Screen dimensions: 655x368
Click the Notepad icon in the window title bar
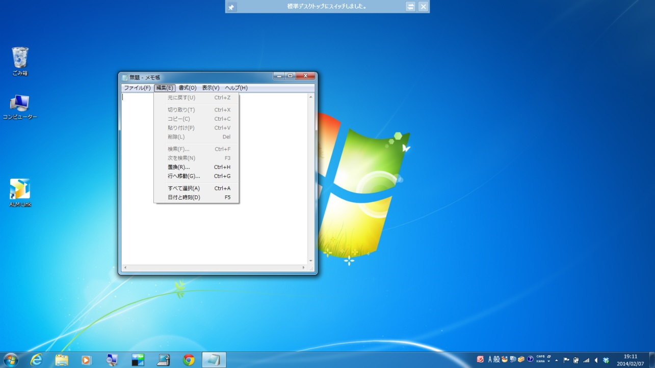pos(125,77)
